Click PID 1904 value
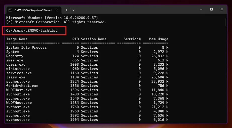Viewport: 232px width, 128px height. click(74, 120)
